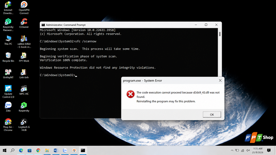Open the network status tray icon
This screenshot has width=276, height=155.
click(243, 151)
